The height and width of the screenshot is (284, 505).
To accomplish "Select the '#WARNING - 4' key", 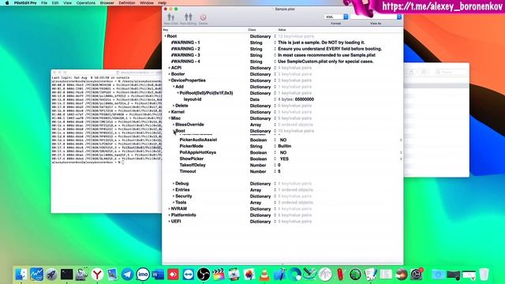I will pyautogui.click(x=185, y=62).
